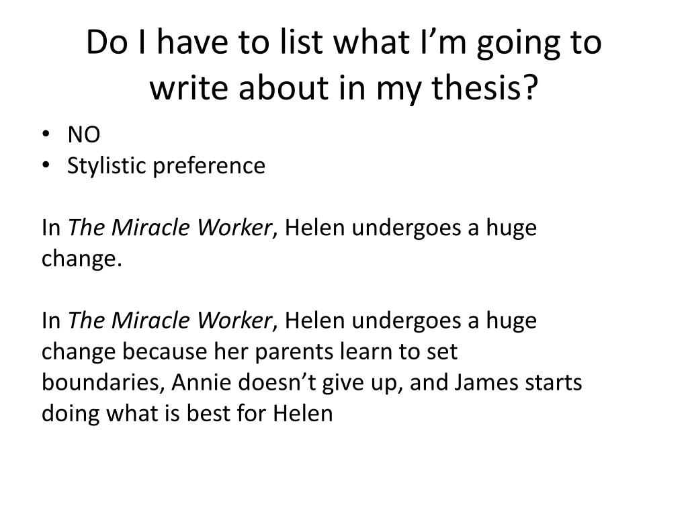Click the word "change." ending the short sentence
This screenshot has width=688, height=516.
click(82, 259)
